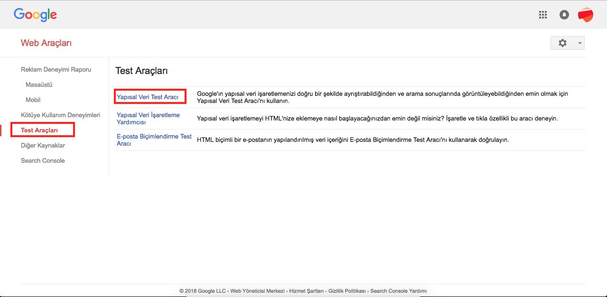This screenshot has width=607, height=297.
Task: Open Diğer Kaynaklar in the sidebar
Action: click(43, 145)
